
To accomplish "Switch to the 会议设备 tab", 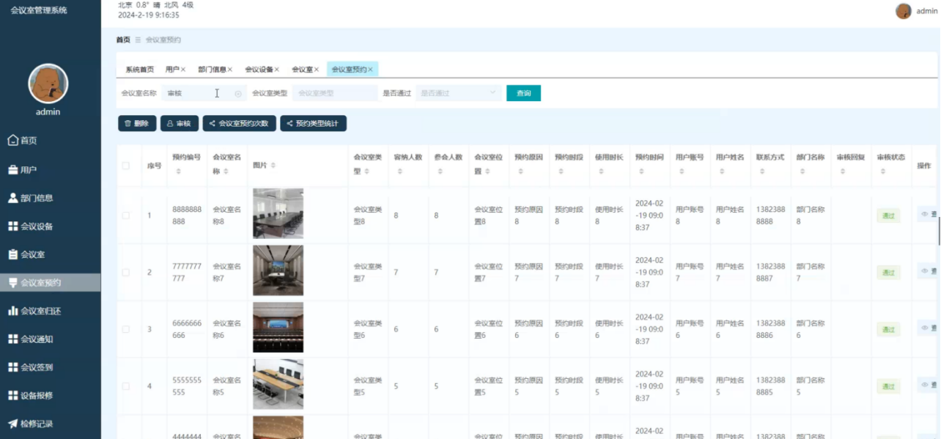I will [x=259, y=70].
